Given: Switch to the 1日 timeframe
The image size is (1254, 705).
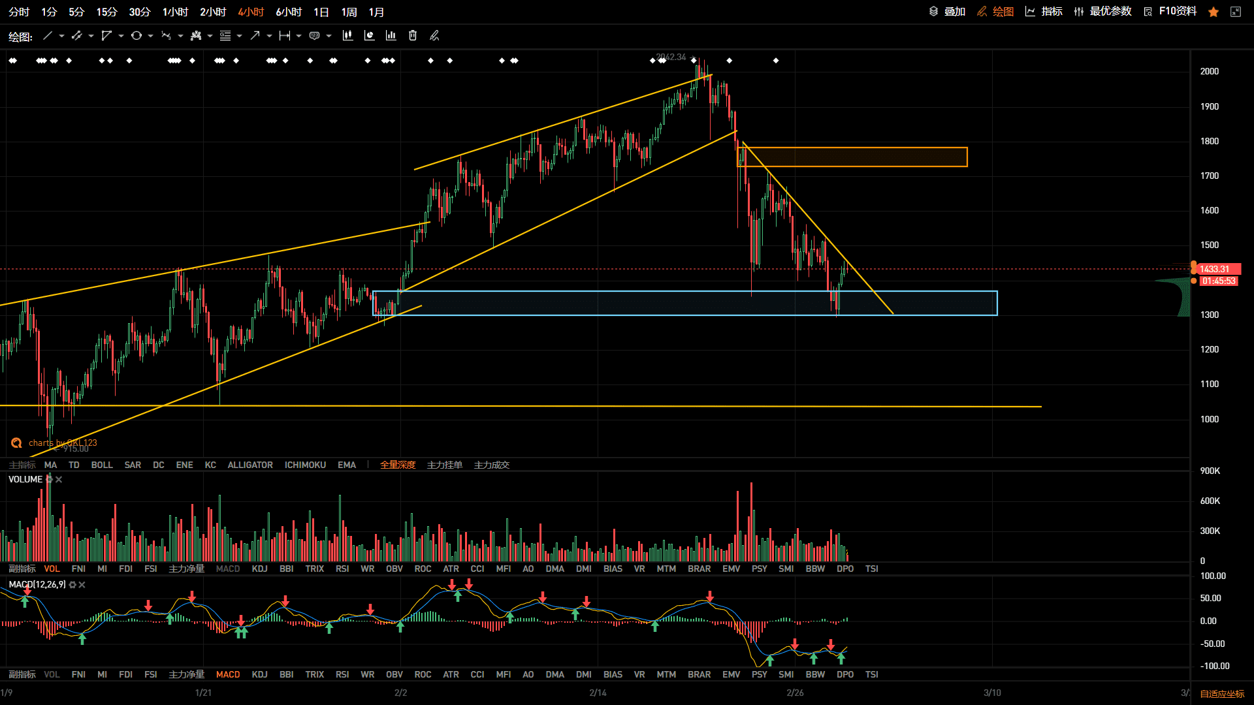Looking at the screenshot, I should pyautogui.click(x=321, y=12).
